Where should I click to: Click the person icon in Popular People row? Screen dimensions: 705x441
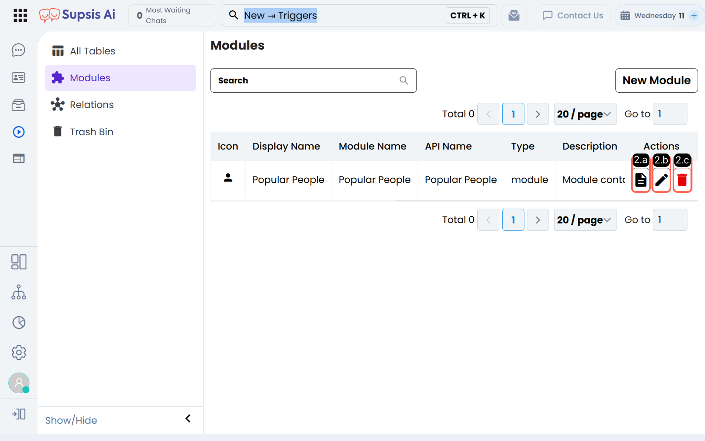point(228,178)
